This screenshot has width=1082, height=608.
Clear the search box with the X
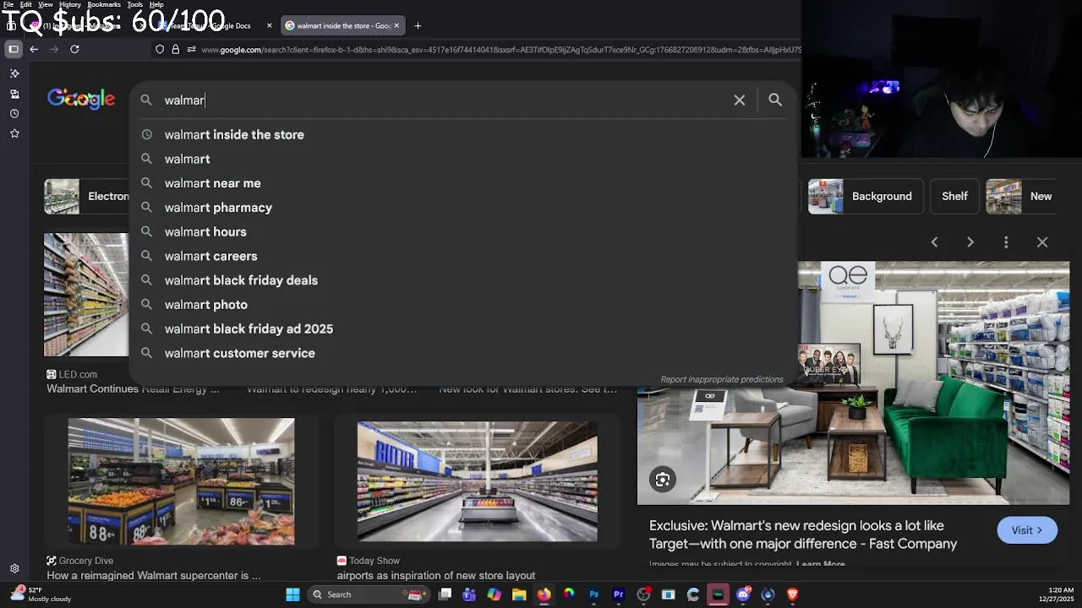coord(740,100)
